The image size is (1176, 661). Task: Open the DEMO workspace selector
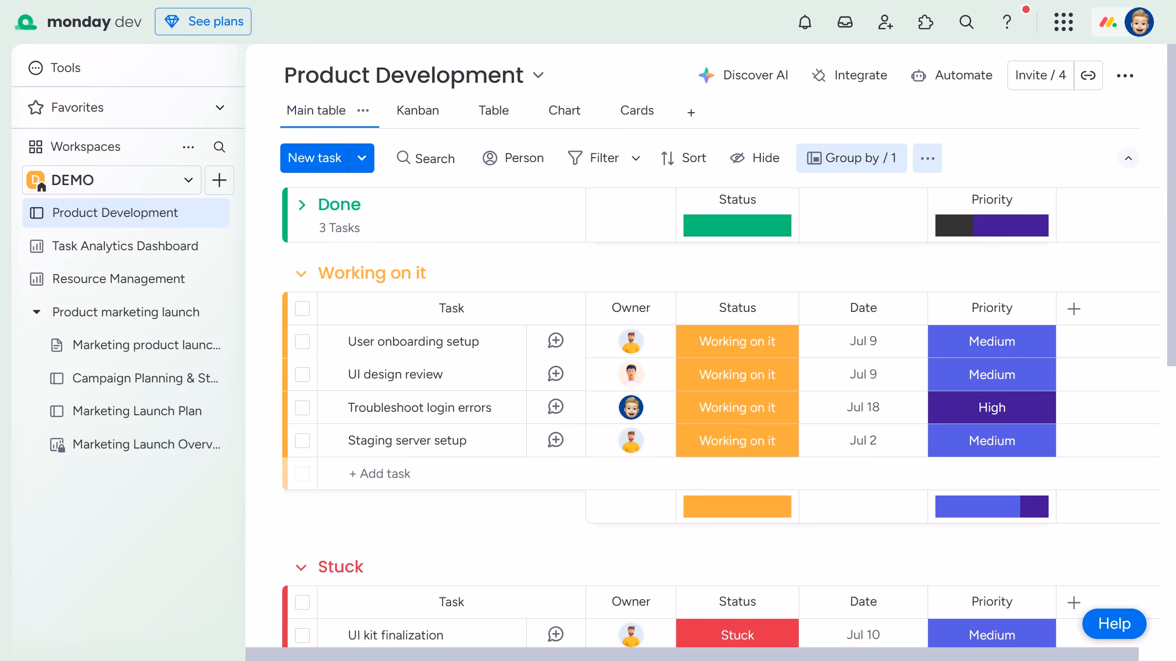pyautogui.click(x=112, y=180)
